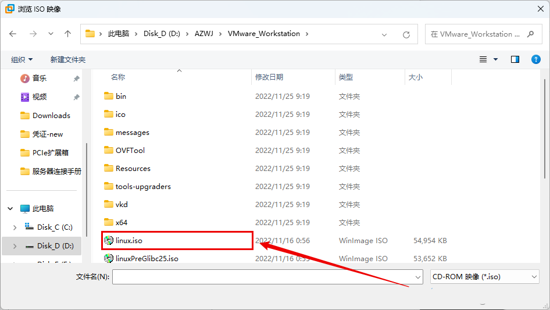Click the sidebar vertical scrollbar
550x310 pixels.
[x=86, y=190]
